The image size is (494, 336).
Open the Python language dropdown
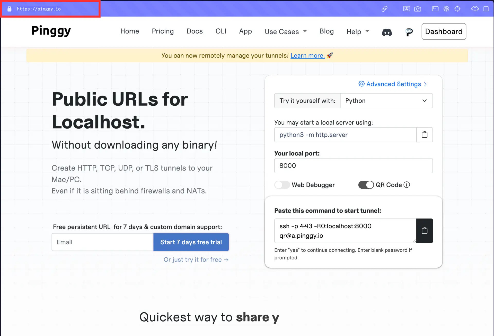click(x=386, y=100)
